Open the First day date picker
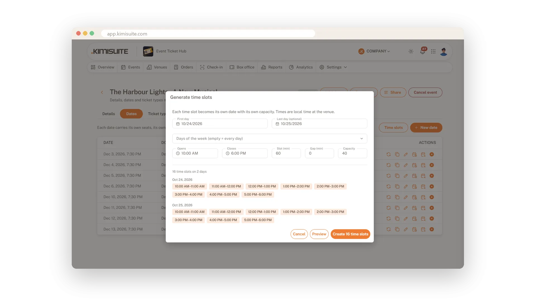The image size is (536, 302). click(220, 124)
